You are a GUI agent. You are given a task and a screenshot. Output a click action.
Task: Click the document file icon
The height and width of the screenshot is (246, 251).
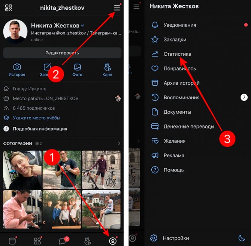[155, 112]
